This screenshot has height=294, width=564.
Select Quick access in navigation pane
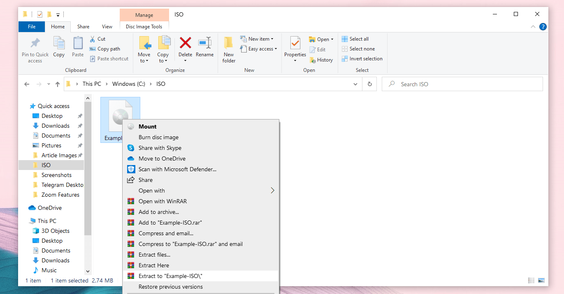tap(53, 106)
